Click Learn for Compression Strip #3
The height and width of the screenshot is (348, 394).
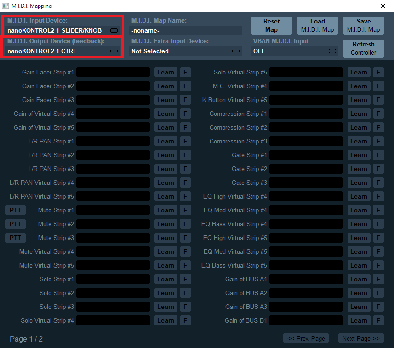[359, 142]
